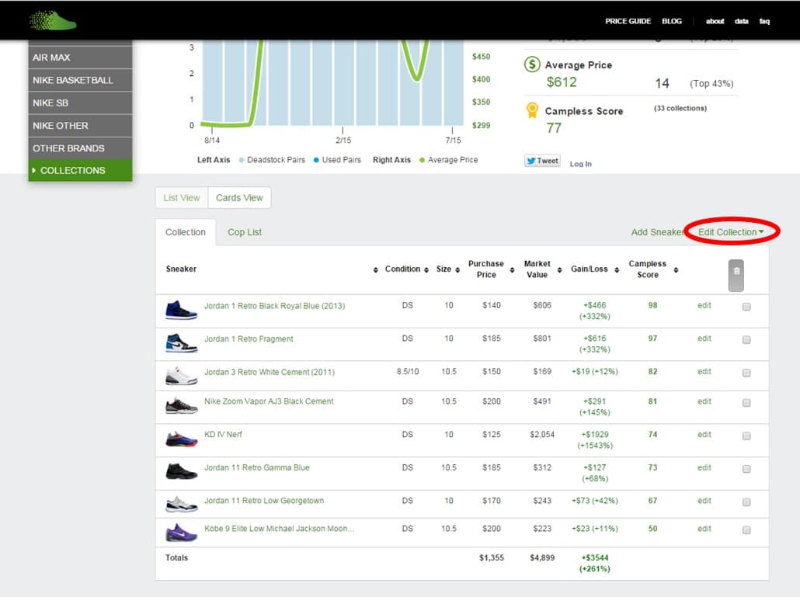Sort by Sneaker column arrows
Image resolution: width=800 pixels, height=597 pixels.
click(375, 269)
